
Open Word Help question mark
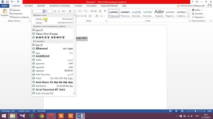192,2
